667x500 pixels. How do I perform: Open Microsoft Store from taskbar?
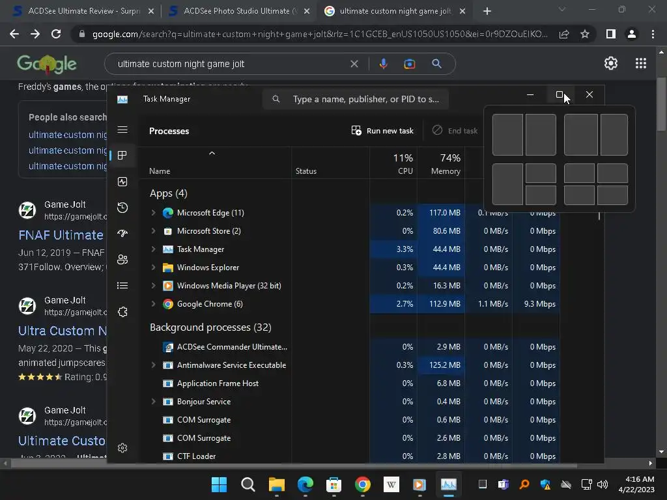click(x=333, y=484)
